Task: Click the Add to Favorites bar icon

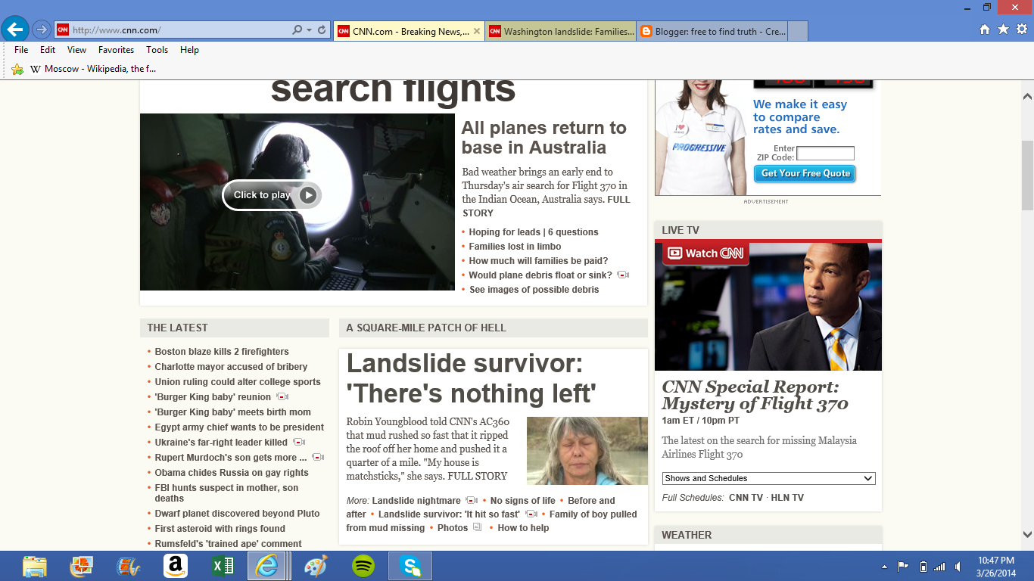Action: click(17, 69)
